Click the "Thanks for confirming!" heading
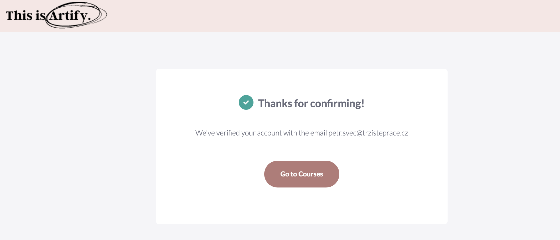Screen dimensions: 560x240 [311, 103]
